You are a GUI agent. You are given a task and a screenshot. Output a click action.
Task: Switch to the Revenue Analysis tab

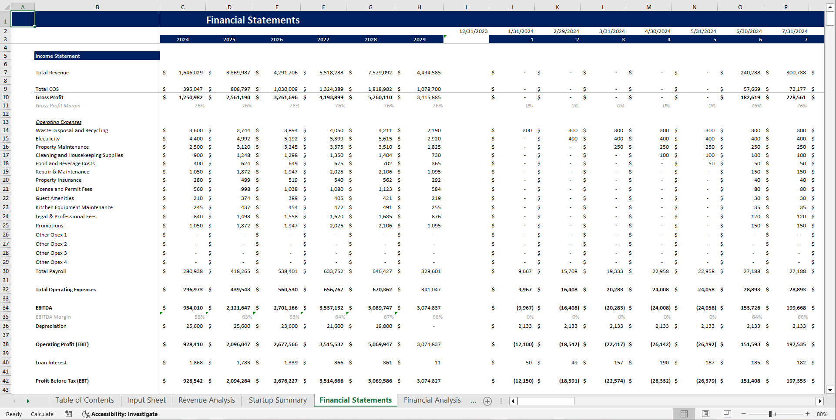click(x=206, y=400)
